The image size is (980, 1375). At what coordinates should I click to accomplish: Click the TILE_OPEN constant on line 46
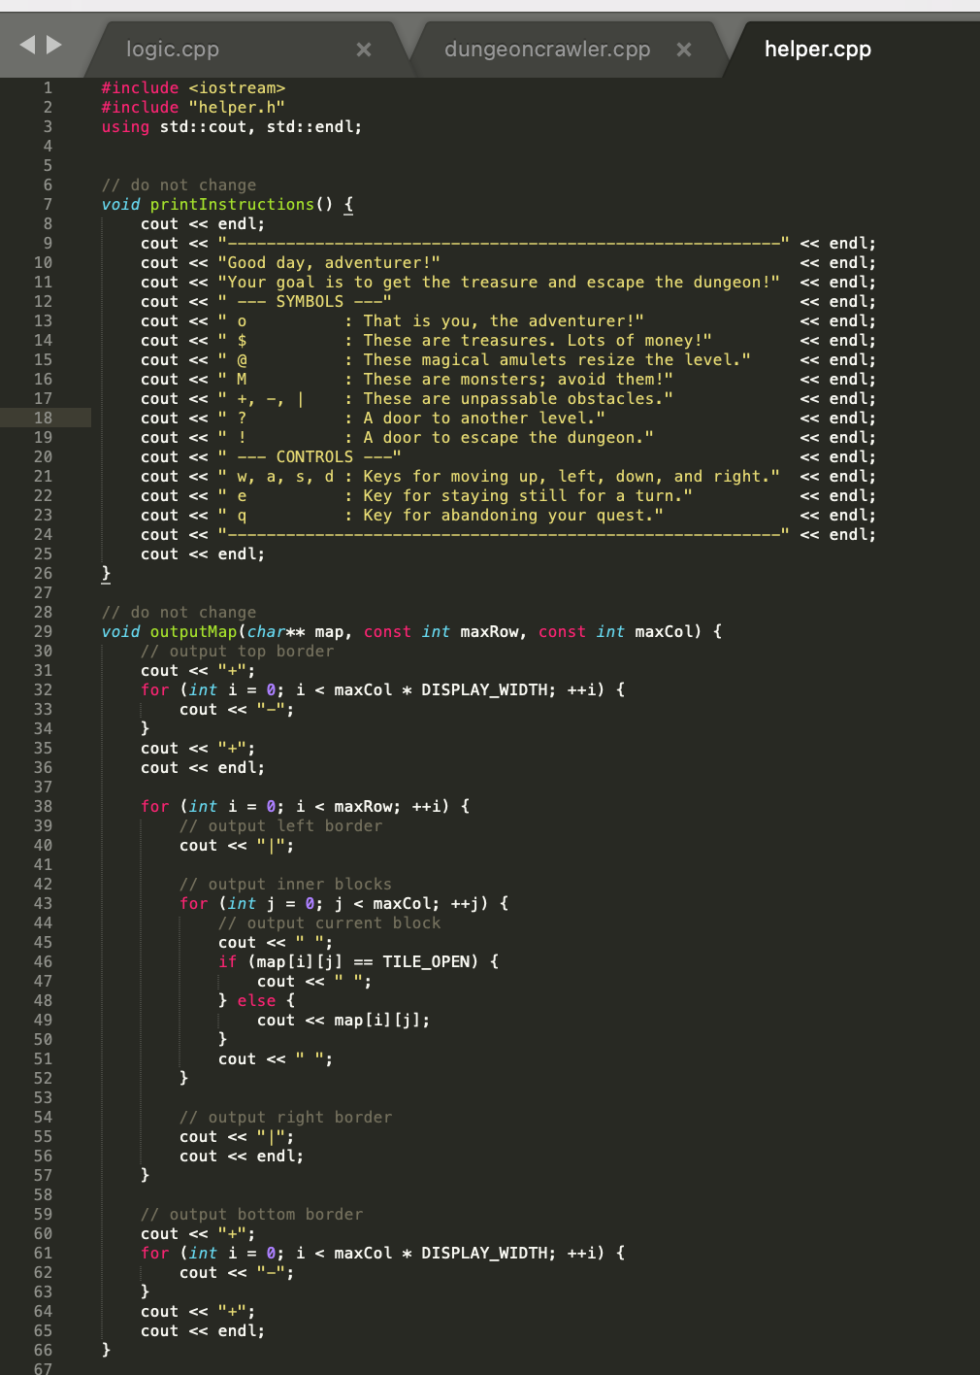click(427, 961)
